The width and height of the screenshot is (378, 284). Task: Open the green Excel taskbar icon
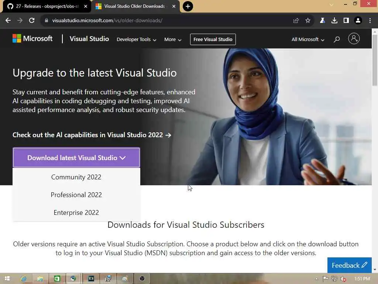point(57,279)
